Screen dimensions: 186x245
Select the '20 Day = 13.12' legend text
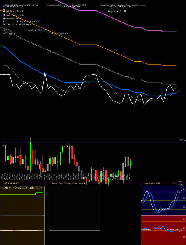pos(14,7)
